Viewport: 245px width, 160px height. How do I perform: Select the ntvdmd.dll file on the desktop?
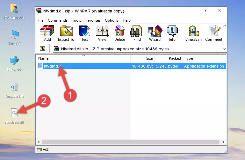click(x=14, y=116)
